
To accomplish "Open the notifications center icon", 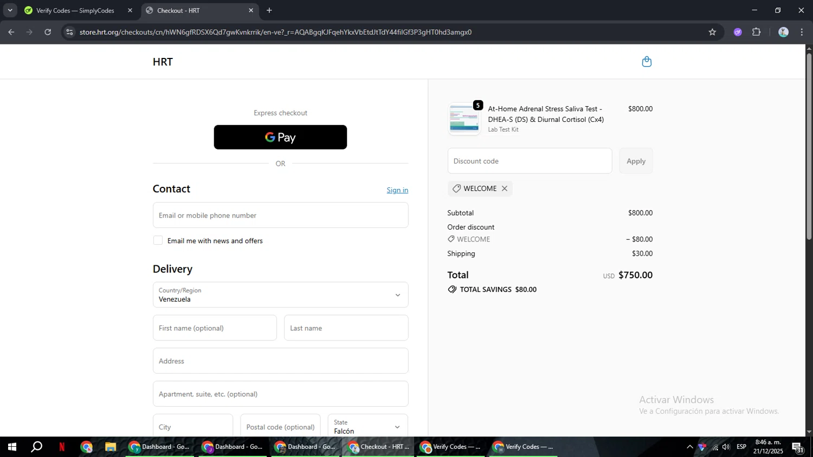I will [798, 447].
